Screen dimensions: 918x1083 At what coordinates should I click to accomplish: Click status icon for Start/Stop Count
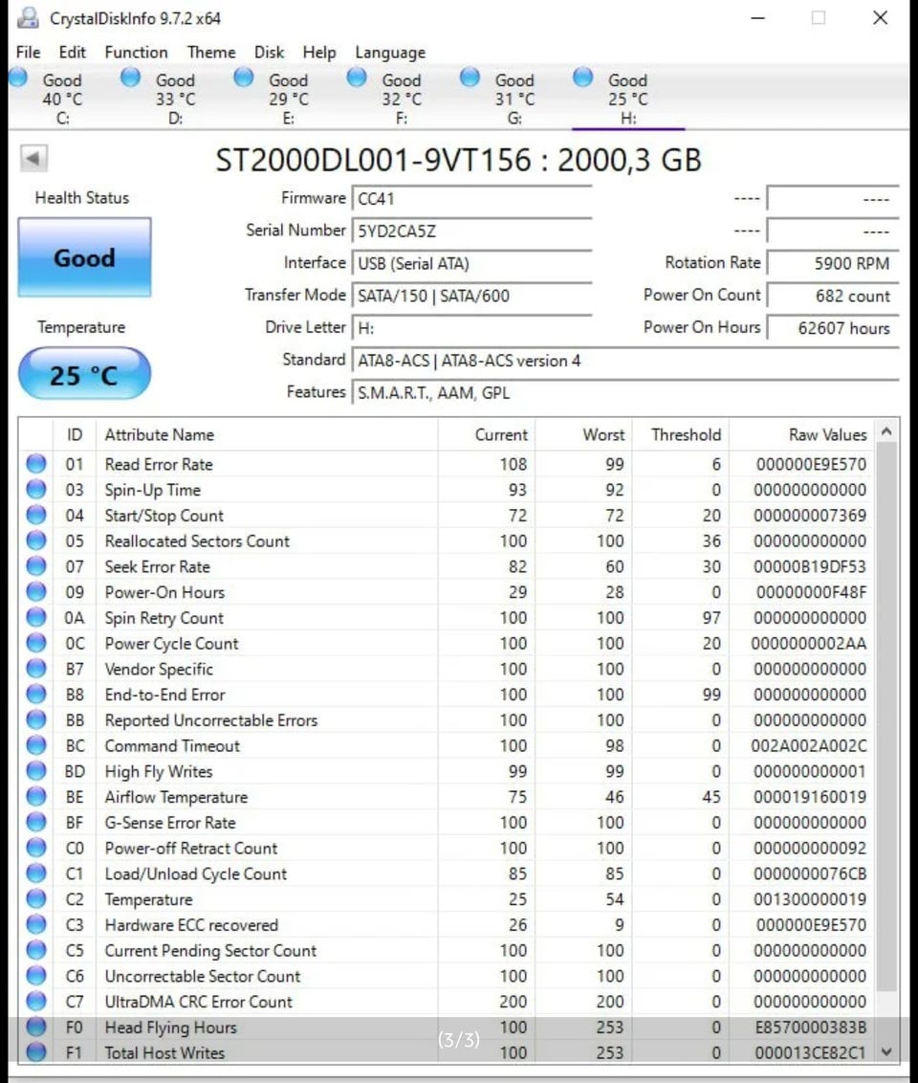click(x=36, y=515)
